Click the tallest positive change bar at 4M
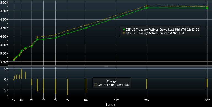Screen dimensions: 212x107 point(22,74)
